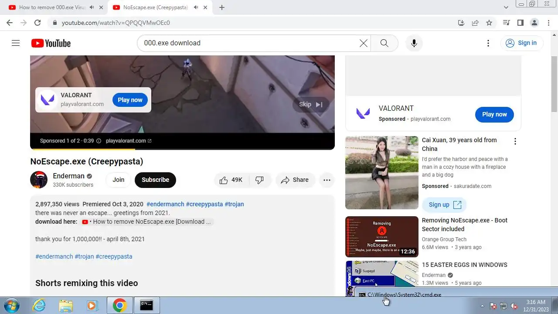Show hidden system tray icons
The image size is (558, 314).
click(x=482, y=306)
